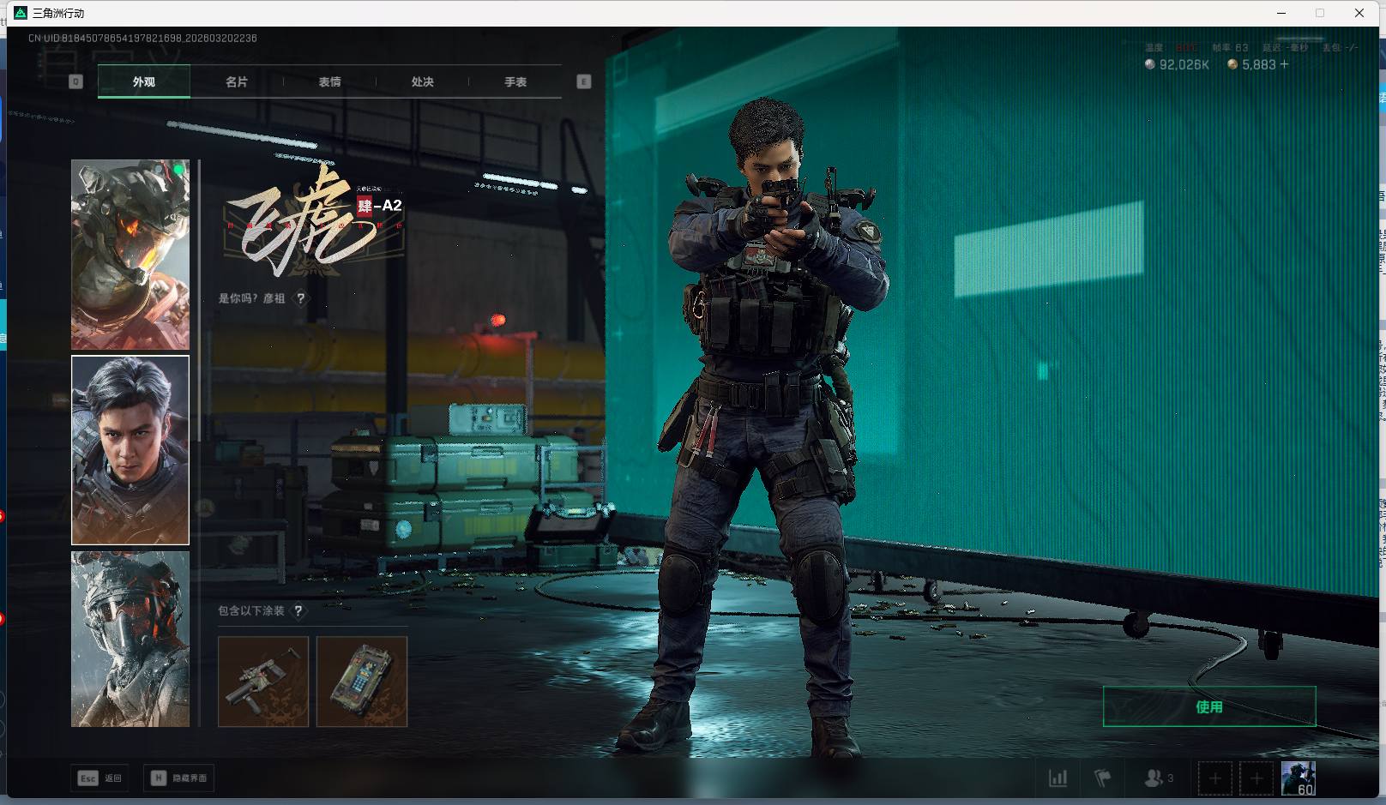Open the level 60 player avatar
Image resolution: width=1386 pixels, height=805 pixels.
point(1298,778)
